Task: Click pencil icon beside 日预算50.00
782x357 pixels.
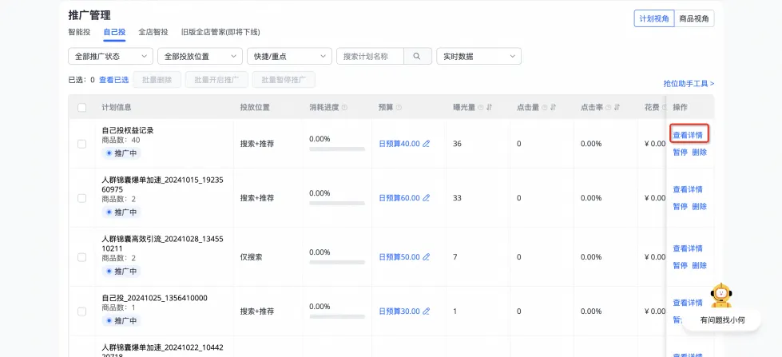Action: [x=426, y=257]
